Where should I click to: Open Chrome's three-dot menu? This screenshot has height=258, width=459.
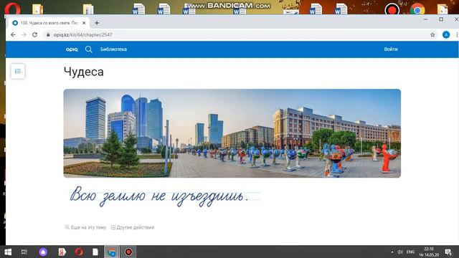pos(457,35)
